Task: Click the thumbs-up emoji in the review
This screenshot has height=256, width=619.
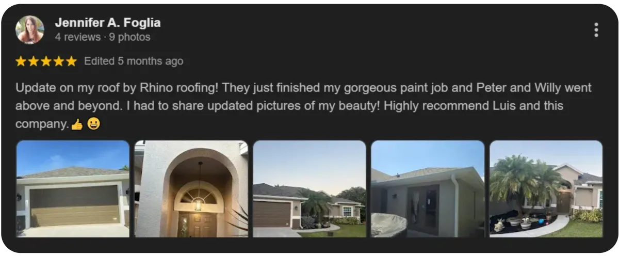Action: 77,124
